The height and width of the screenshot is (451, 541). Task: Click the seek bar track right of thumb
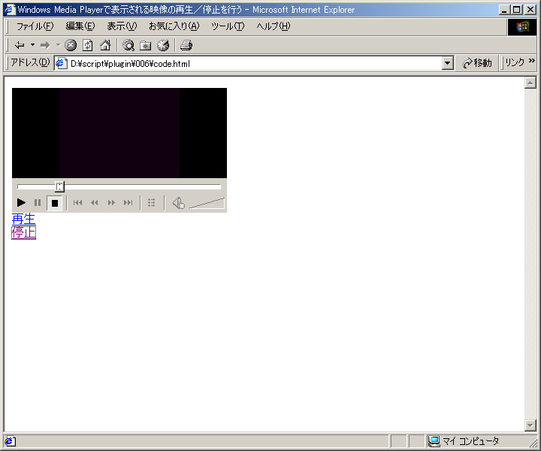143,186
